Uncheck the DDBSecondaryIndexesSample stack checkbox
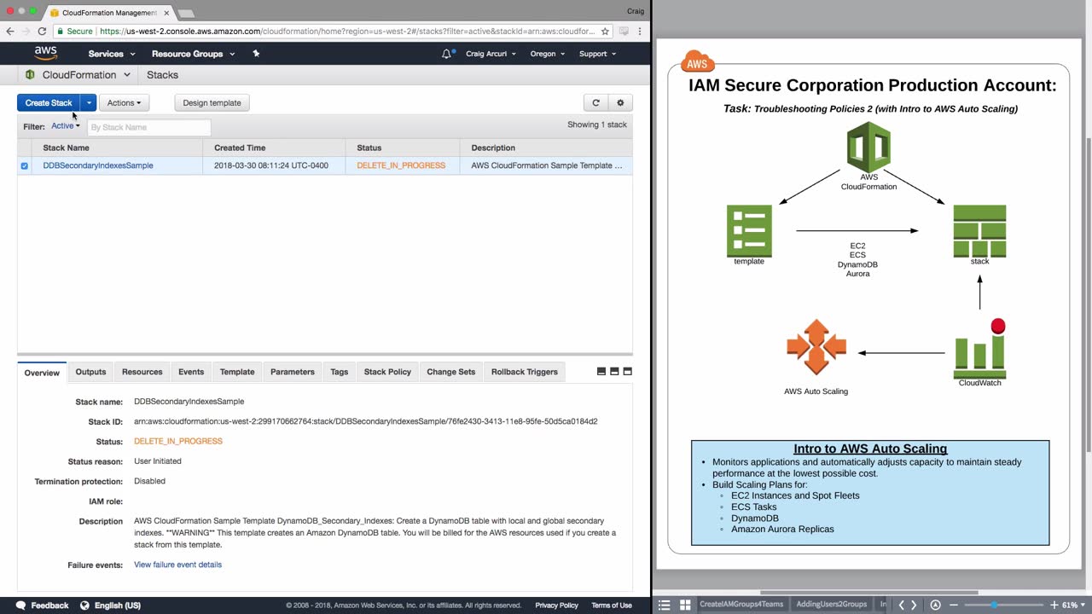This screenshot has width=1092, height=614. point(24,165)
